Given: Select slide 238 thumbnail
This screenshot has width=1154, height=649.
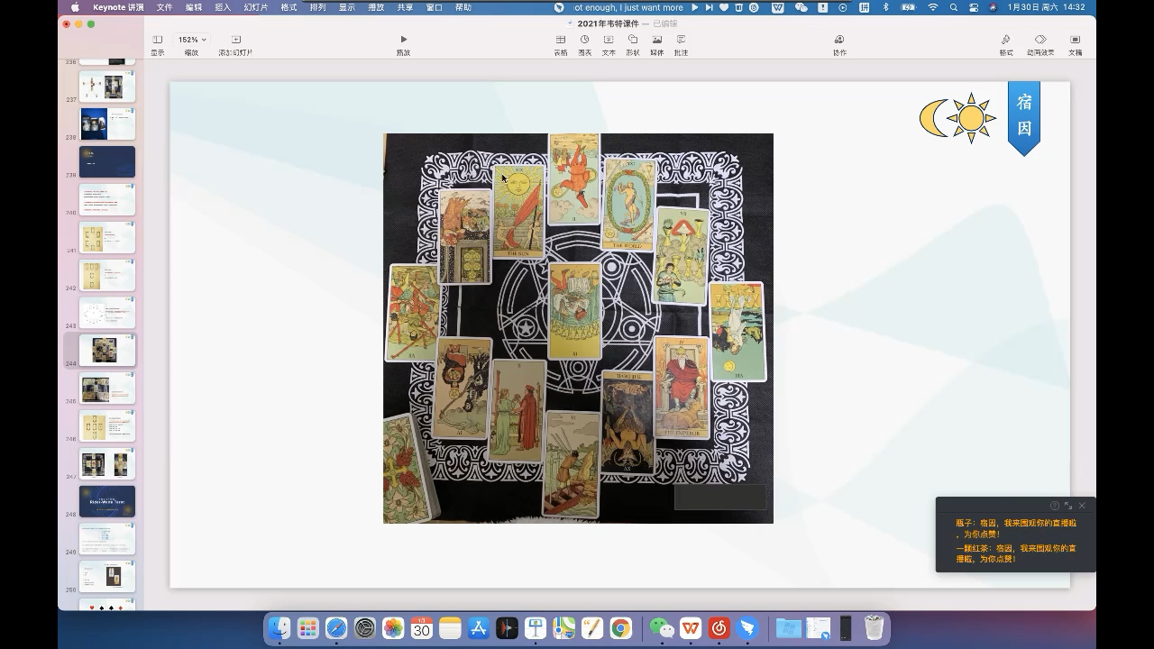Looking at the screenshot, I should coord(107,124).
